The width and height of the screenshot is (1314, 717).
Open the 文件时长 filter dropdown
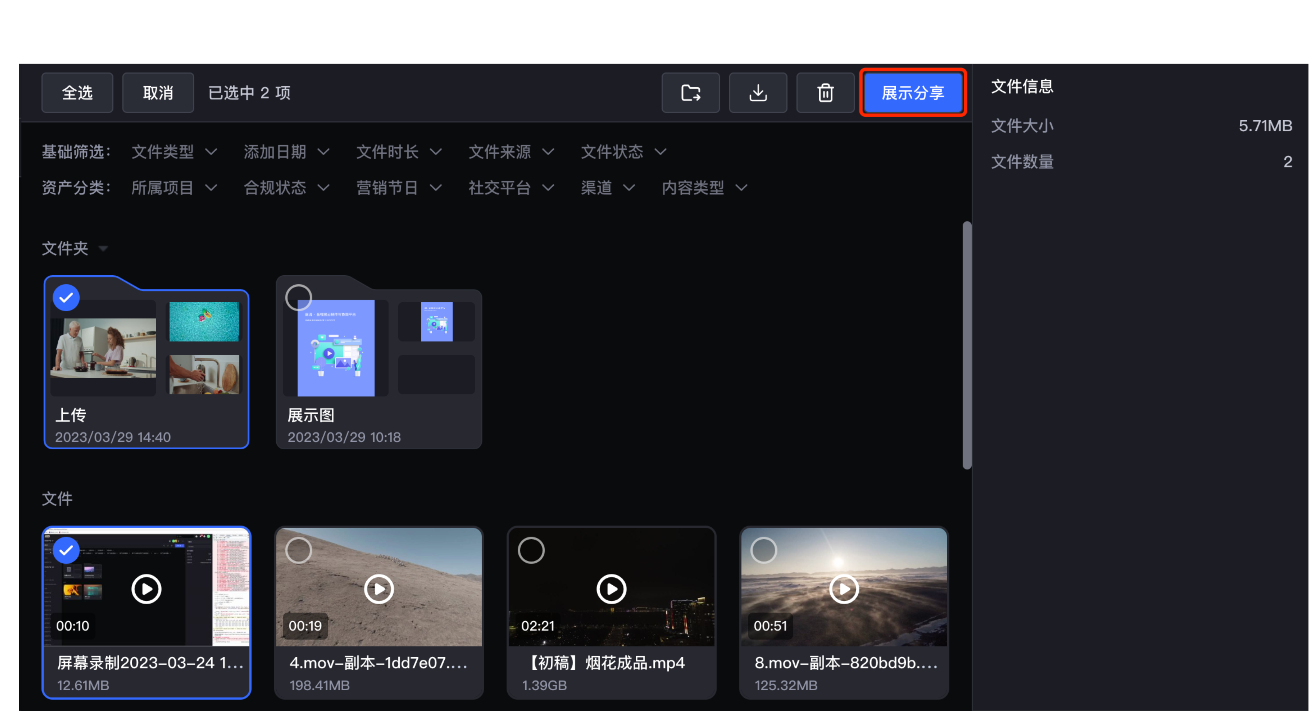click(399, 151)
